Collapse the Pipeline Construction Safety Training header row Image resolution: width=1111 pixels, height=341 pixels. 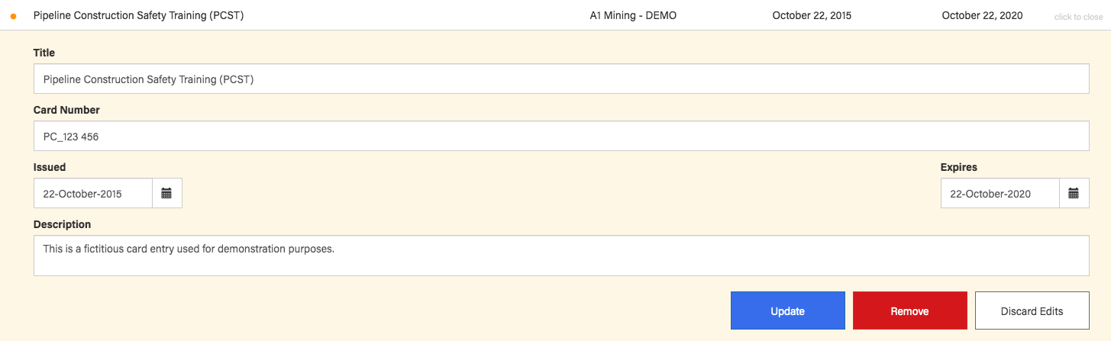[555, 15]
